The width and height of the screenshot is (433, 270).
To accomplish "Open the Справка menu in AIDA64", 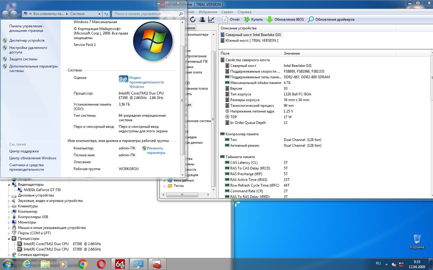I will click(x=244, y=12).
